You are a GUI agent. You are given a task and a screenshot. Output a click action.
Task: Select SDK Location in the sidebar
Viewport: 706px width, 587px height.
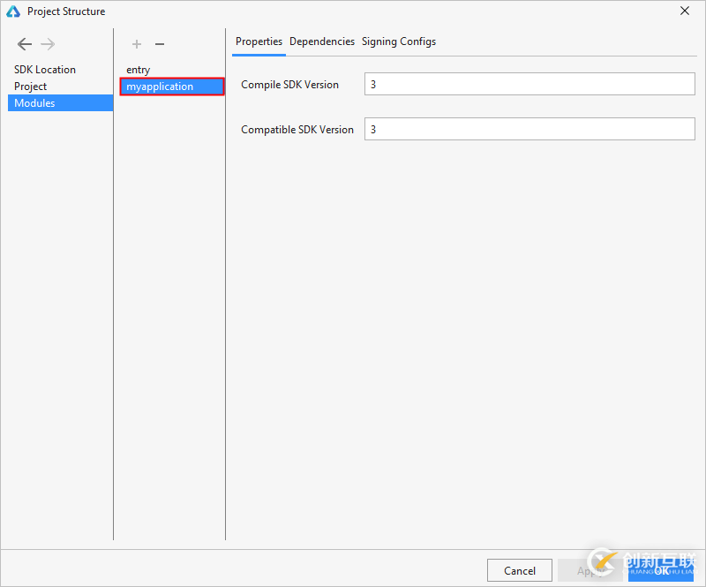[x=60, y=70]
